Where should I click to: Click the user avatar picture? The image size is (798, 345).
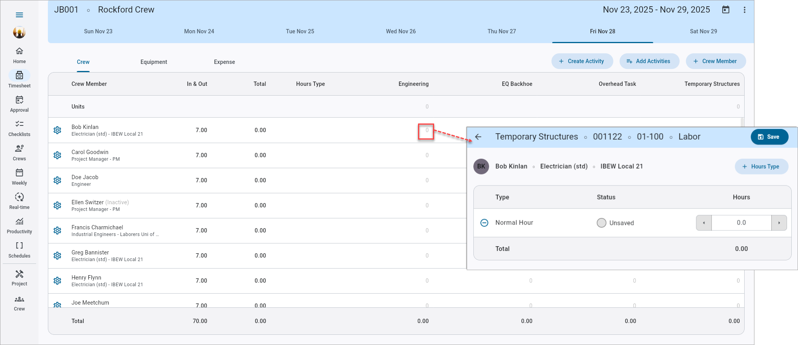click(19, 32)
